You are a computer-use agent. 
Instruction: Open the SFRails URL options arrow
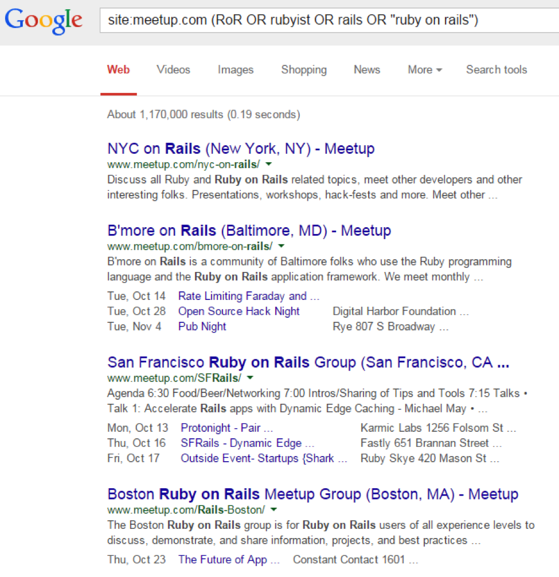[250, 378]
